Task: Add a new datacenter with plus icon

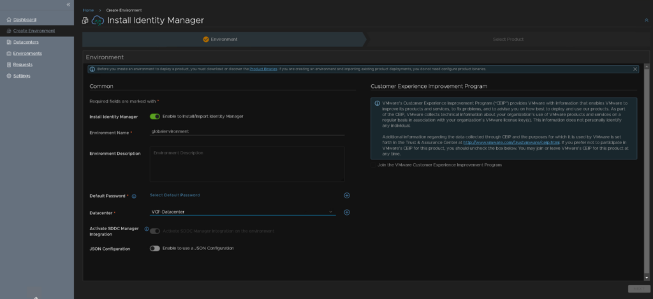Action: (347, 212)
